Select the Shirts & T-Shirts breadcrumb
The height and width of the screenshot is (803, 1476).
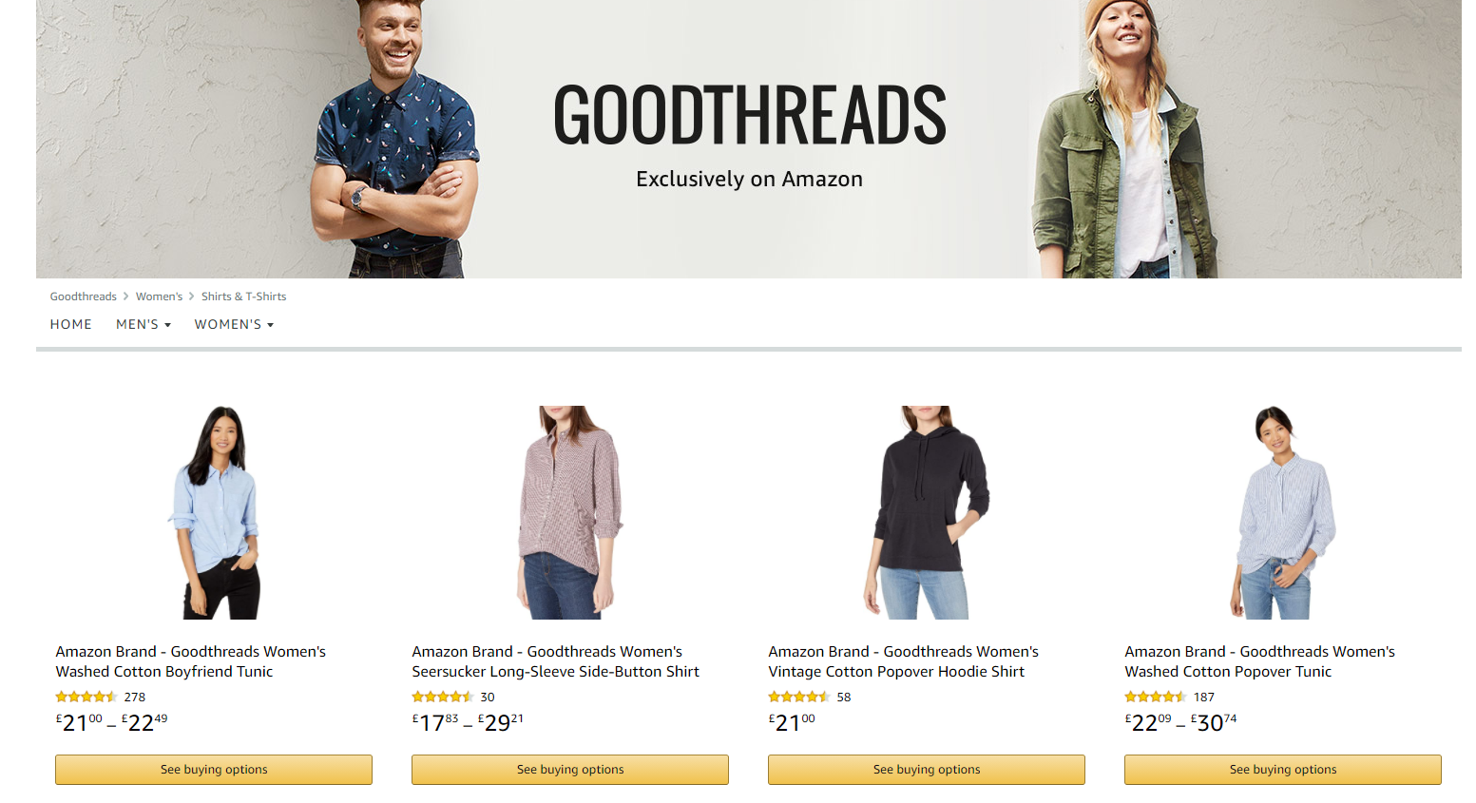click(x=243, y=296)
